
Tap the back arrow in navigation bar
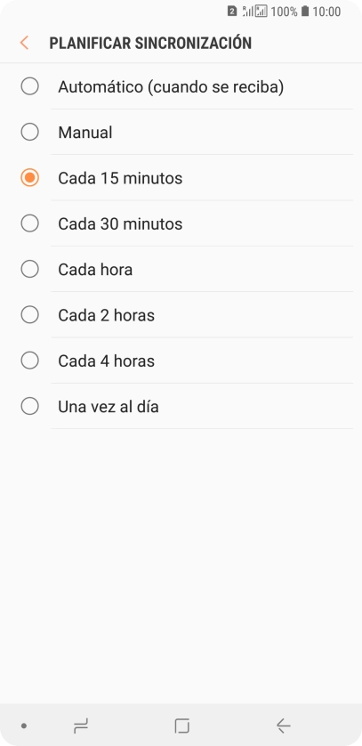[283, 726]
